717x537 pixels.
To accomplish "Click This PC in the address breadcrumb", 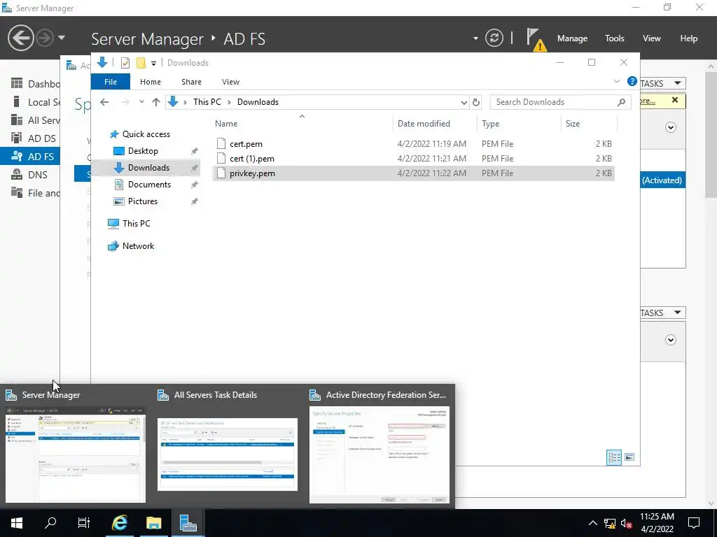I will 207,102.
